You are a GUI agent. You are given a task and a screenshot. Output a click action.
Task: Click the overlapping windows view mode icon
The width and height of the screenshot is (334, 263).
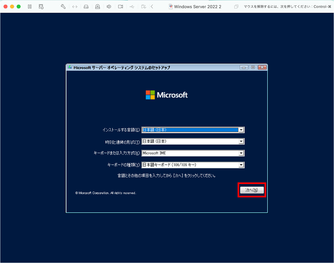click(x=236, y=7)
